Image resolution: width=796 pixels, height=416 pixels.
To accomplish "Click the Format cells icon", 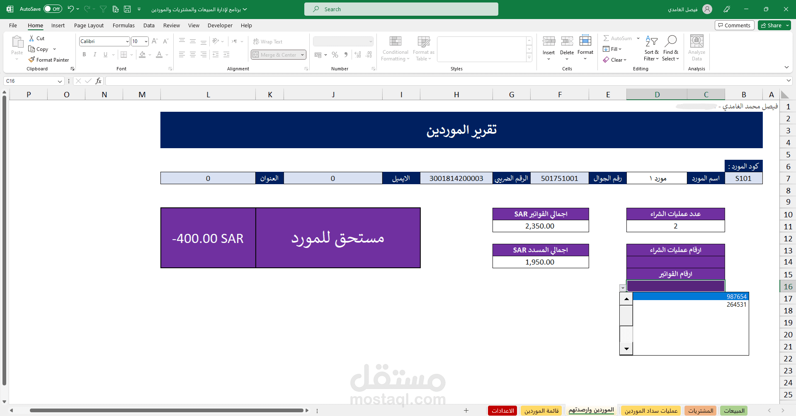I will coord(585,41).
